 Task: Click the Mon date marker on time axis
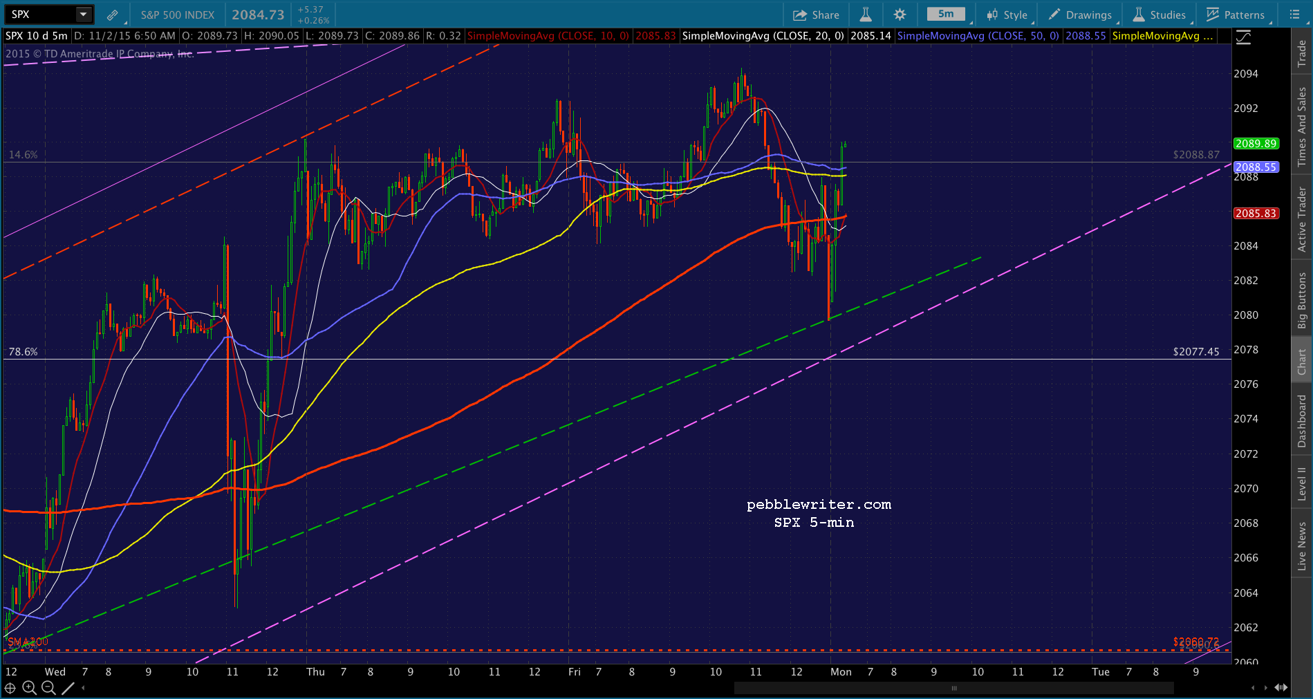[x=841, y=672]
